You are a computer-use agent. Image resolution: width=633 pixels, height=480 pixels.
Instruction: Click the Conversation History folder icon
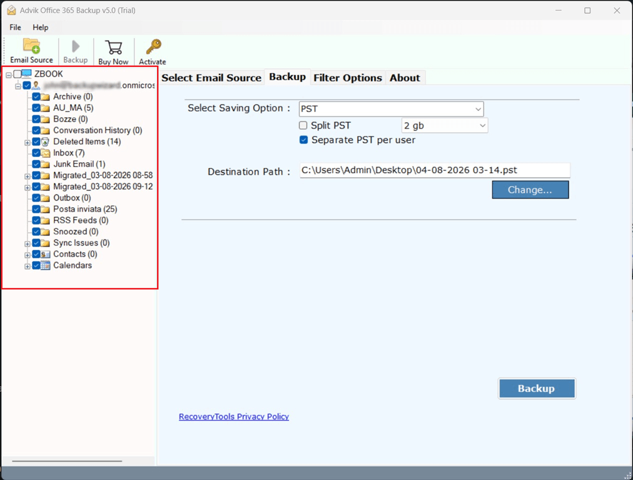point(45,131)
